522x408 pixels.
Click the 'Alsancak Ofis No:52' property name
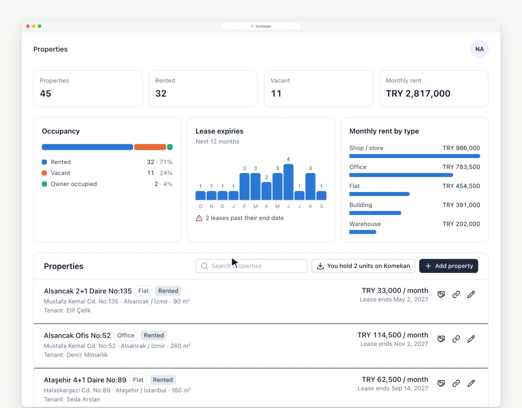coord(77,336)
